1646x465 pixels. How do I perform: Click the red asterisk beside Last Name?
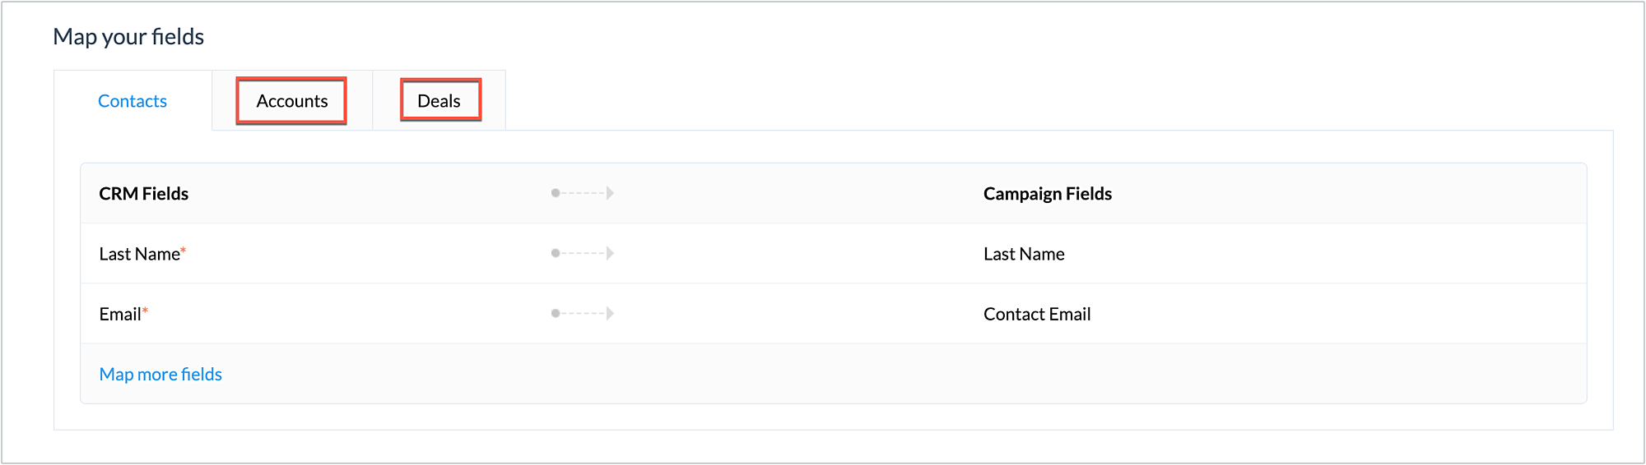pos(184,250)
